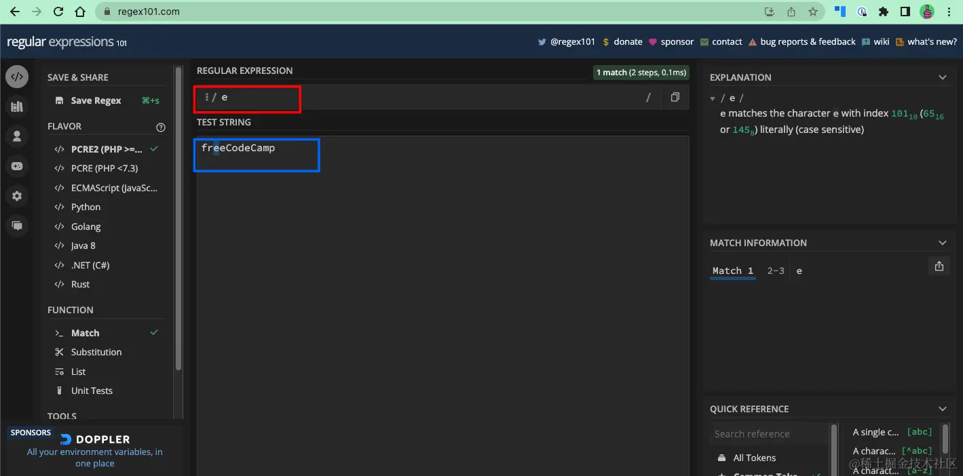This screenshot has width=963, height=476.
Task: Open the regex quiz gamepad icon
Action: coord(17,166)
